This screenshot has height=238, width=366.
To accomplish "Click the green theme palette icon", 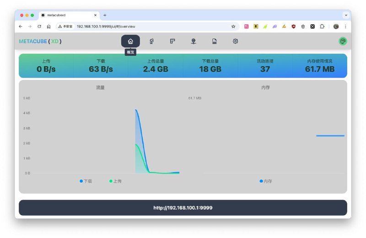I will 342,41.
